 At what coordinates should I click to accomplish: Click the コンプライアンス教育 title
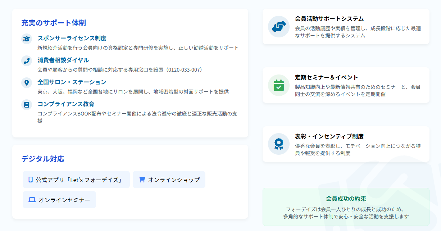[x=66, y=104]
